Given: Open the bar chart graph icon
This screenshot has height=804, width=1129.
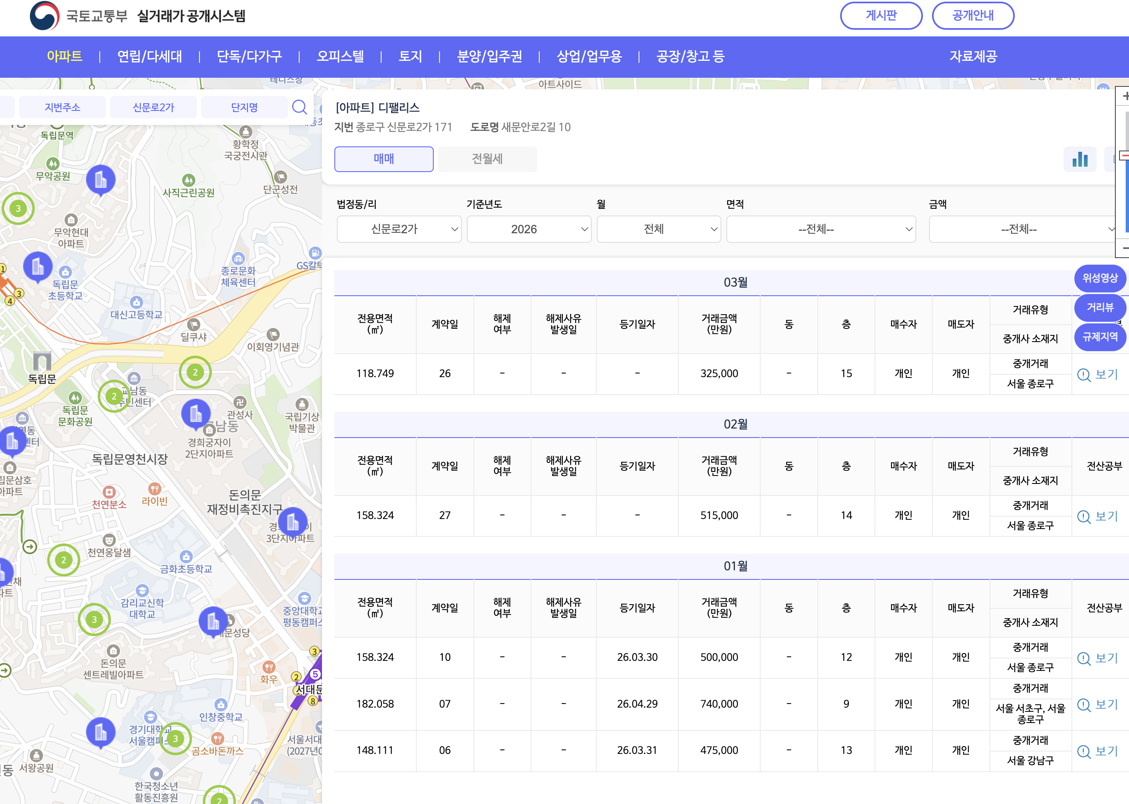Looking at the screenshot, I should (x=1080, y=159).
